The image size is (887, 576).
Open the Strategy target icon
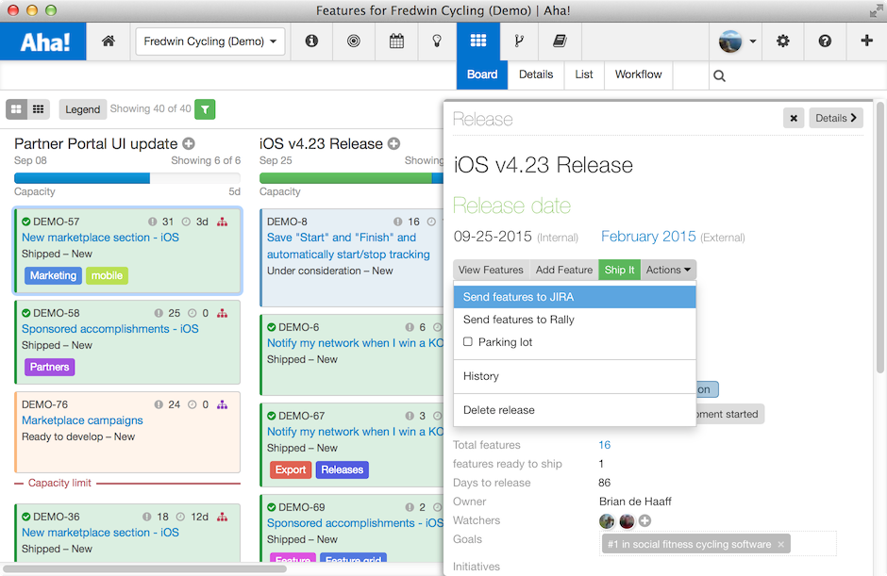[x=354, y=41]
